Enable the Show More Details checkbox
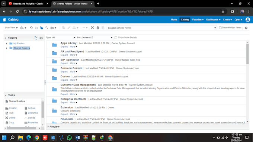 click(116, 38)
